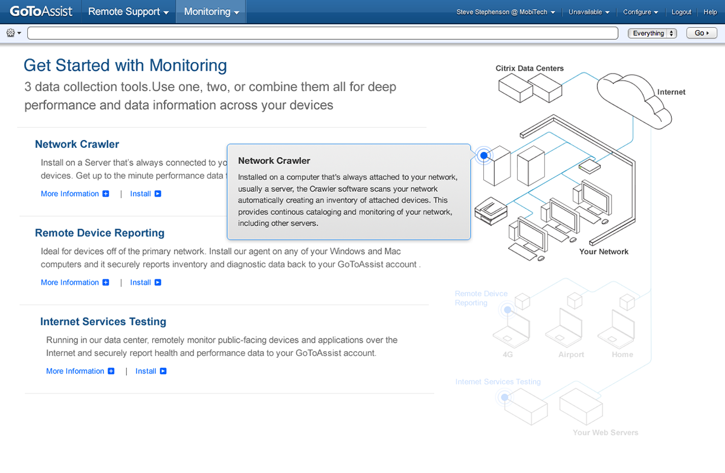The image size is (725, 473).
Task: Click the Internet Services Testing hotspot marker
Action: [x=504, y=398]
